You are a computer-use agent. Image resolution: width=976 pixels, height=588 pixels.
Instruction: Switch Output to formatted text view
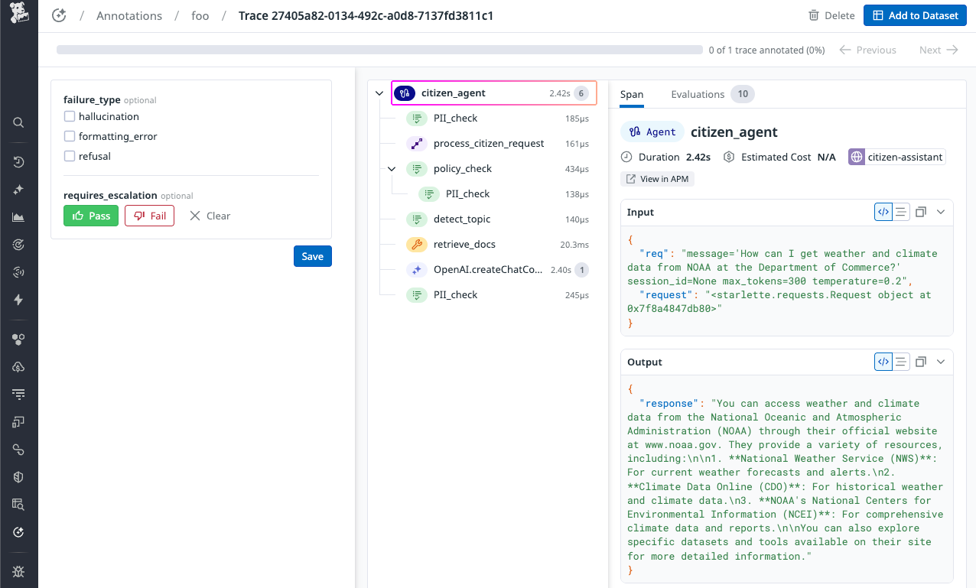tap(902, 362)
